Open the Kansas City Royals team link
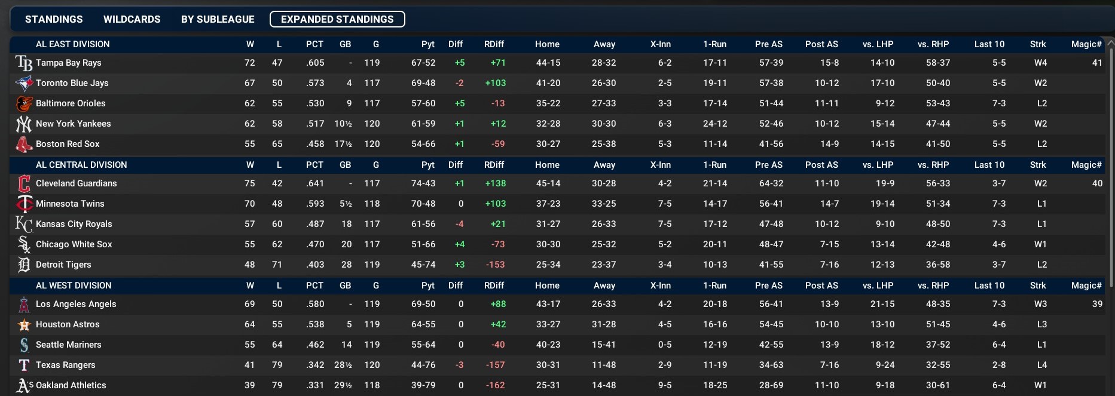1115x396 pixels. coord(74,224)
